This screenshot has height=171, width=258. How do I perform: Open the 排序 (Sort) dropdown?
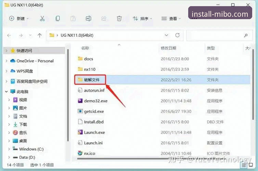pos(142,18)
